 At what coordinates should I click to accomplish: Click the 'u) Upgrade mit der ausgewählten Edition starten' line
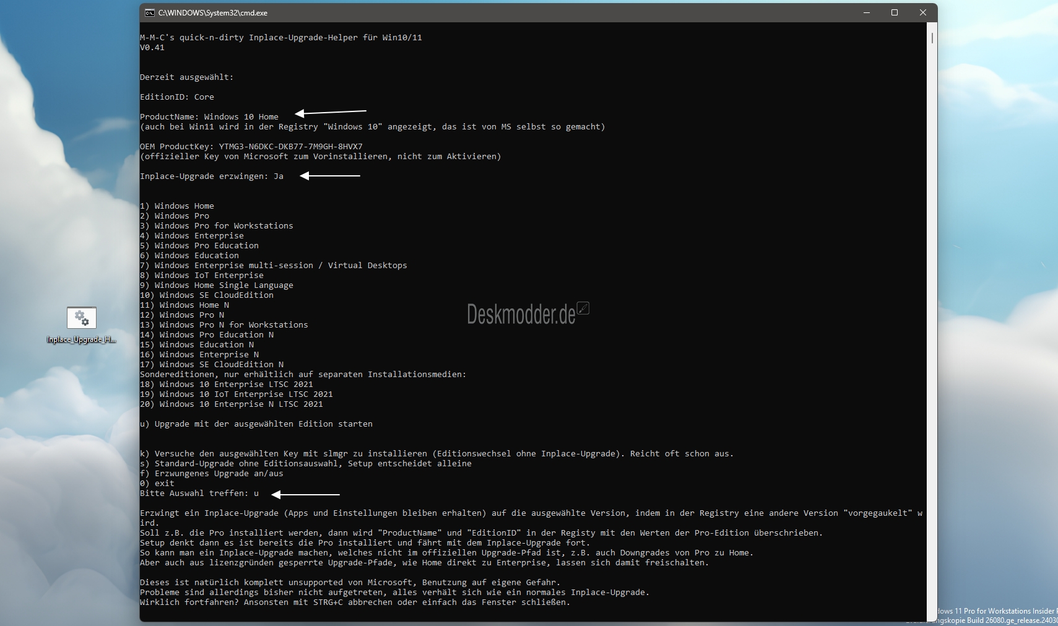[256, 424]
